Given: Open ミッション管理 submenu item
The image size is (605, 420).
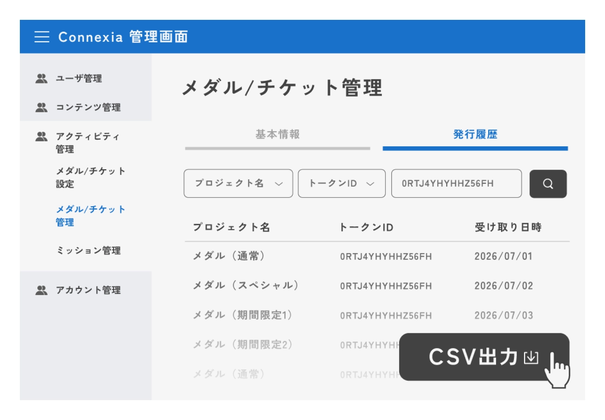Looking at the screenshot, I should (x=88, y=250).
